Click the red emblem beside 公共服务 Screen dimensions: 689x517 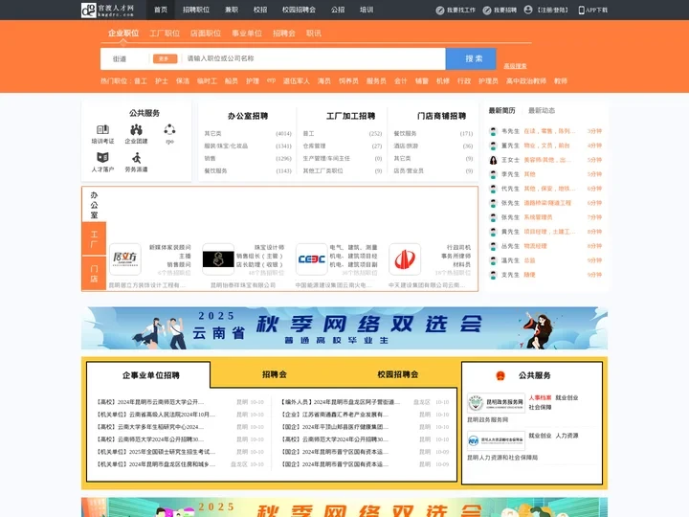point(500,375)
